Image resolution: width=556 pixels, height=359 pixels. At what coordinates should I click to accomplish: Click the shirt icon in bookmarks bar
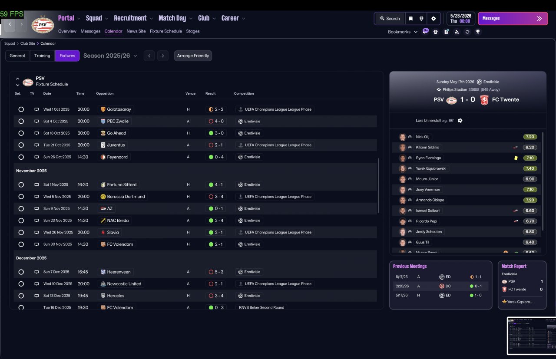436,32
